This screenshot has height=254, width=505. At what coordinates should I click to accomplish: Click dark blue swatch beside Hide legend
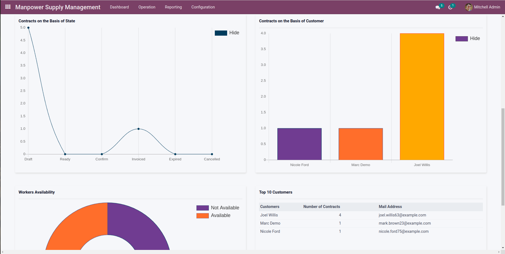pos(221,33)
